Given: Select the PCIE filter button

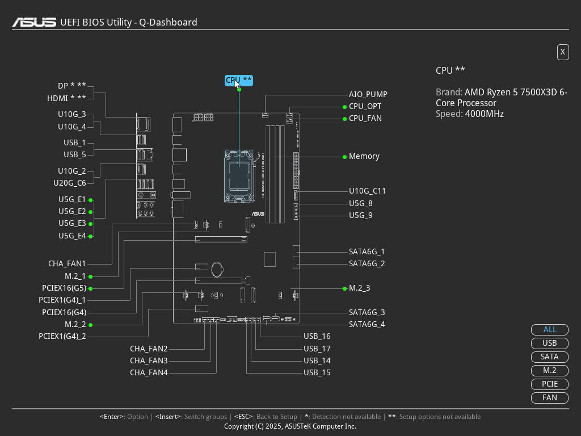Looking at the screenshot, I should (549, 384).
